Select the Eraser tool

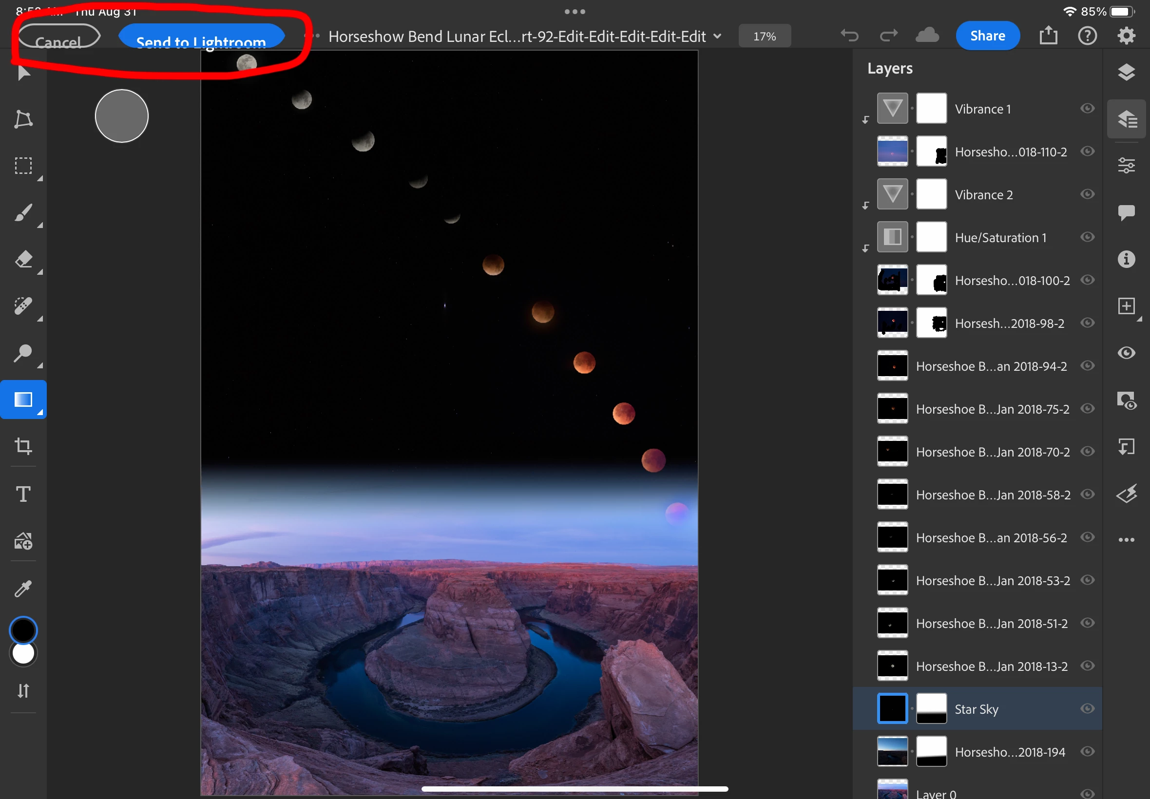pyautogui.click(x=23, y=259)
